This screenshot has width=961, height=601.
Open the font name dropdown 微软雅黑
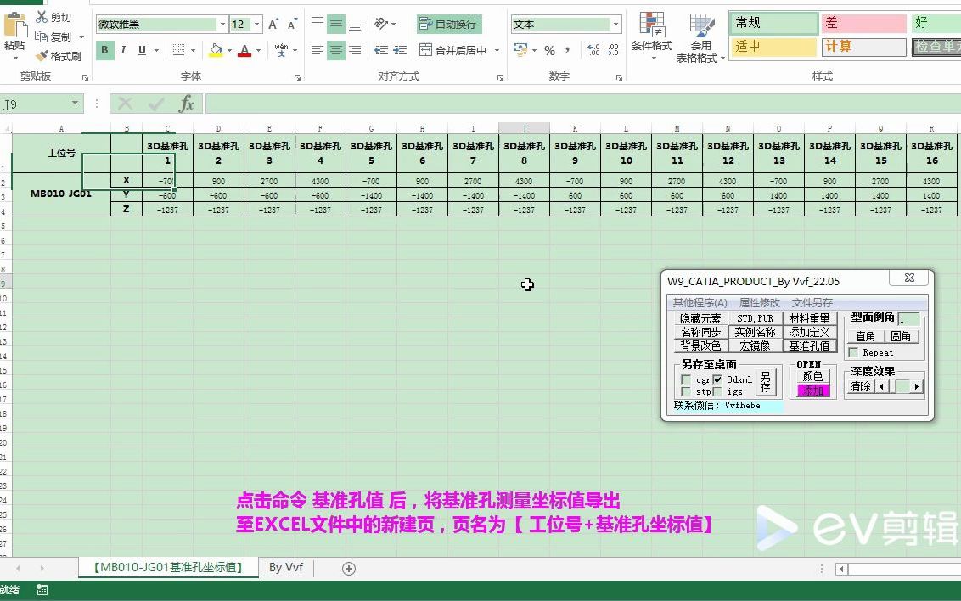(222, 24)
